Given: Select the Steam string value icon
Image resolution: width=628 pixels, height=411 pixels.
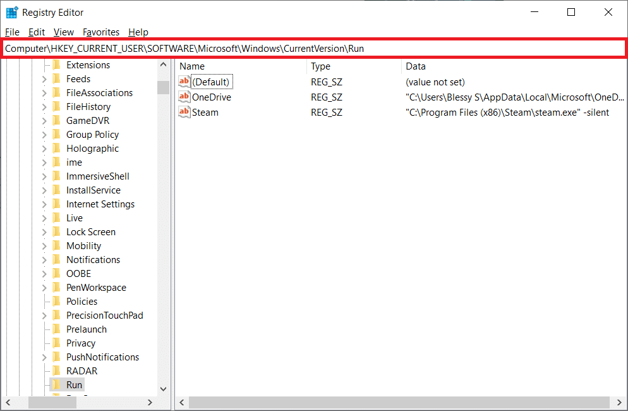Looking at the screenshot, I should [184, 113].
